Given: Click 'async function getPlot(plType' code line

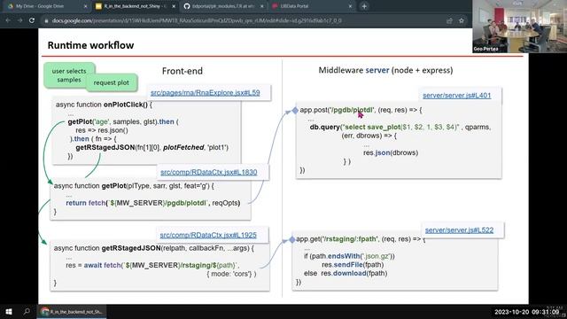Looking at the screenshot, I should [x=134, y=186].
